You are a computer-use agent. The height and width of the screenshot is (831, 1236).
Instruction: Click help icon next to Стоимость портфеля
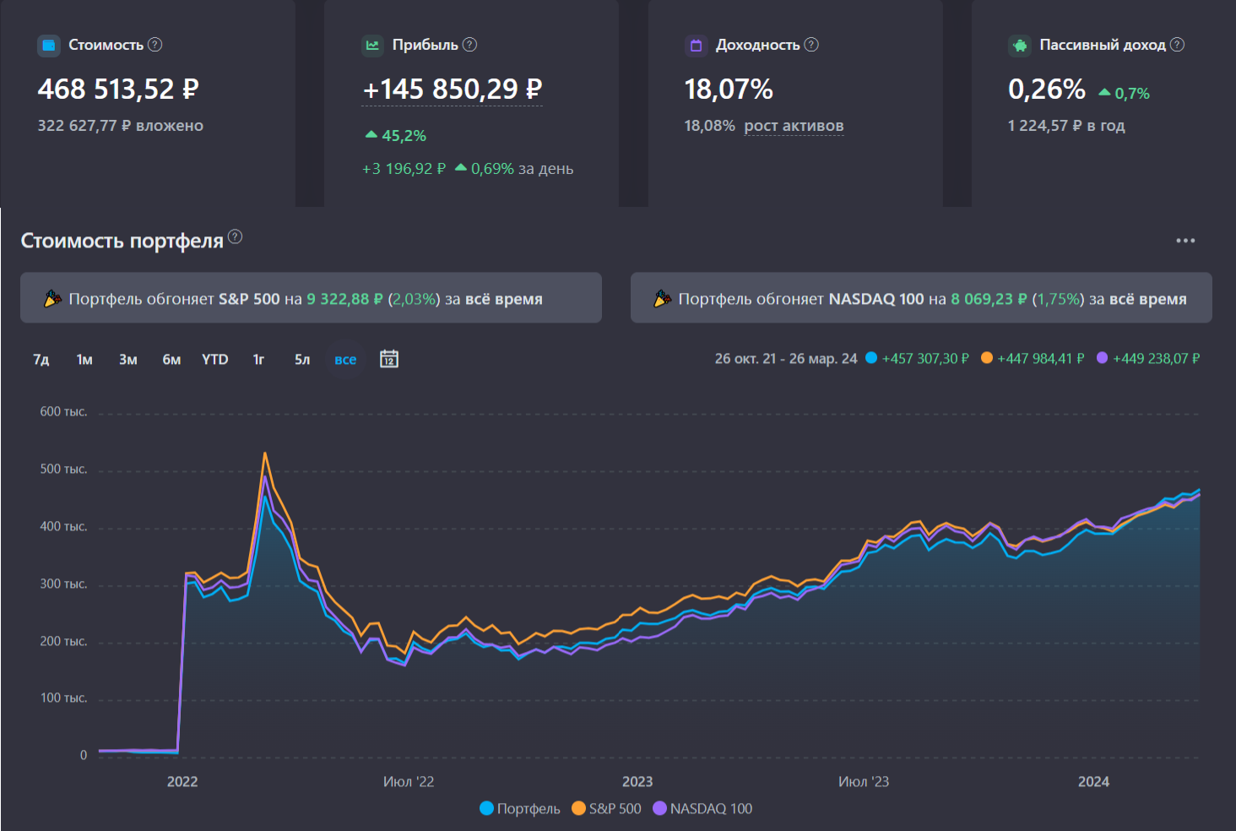pos(236,237)
